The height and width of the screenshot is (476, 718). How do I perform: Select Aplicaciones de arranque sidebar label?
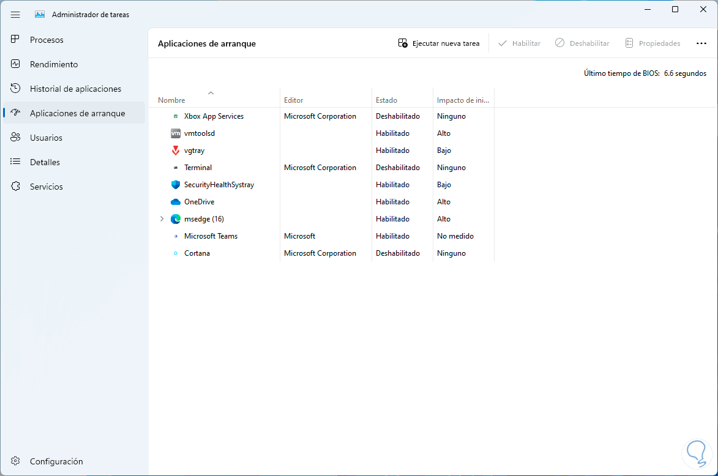click(77, 113)
